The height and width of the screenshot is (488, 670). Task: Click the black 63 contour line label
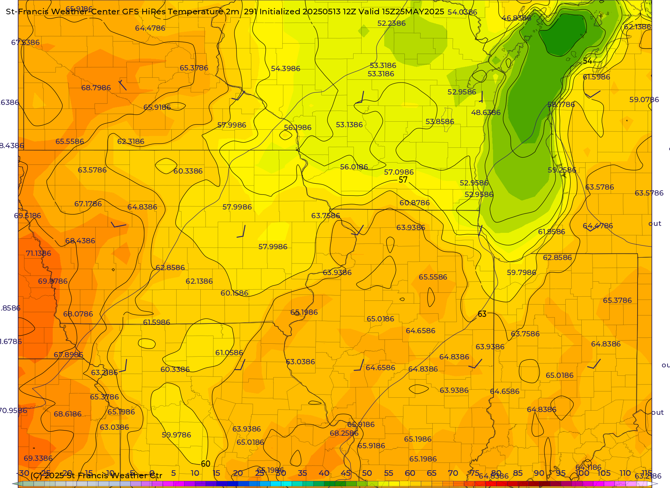[x=482, y=314]
